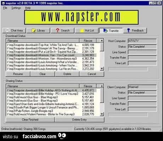
Task: Click the sharing progress bar
Action: pyautogui.click(x=128, y=115)
